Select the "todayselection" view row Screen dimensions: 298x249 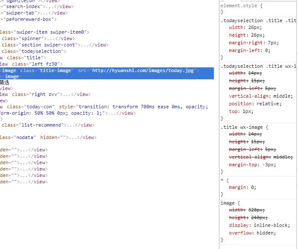tap(34, 51)
